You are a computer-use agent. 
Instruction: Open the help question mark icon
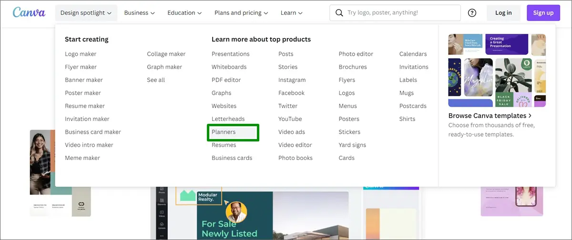click(472, 13)
